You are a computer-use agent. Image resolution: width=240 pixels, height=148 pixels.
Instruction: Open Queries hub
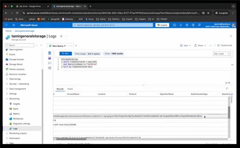point(225,45)
